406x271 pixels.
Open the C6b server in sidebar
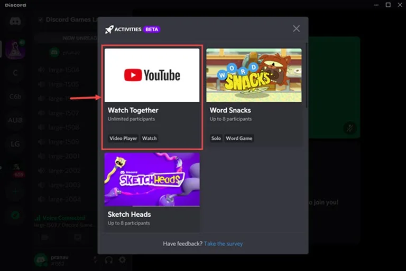[x=15, y=96]
